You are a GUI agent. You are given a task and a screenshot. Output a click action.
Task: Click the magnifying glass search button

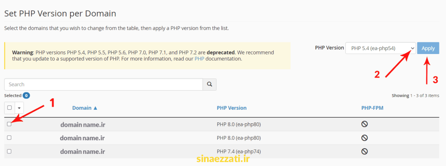(209, 85)
